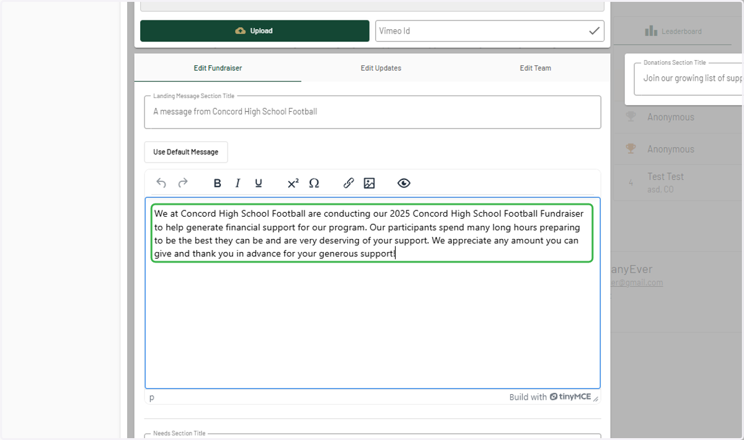This screenshot has height=440, width=744.
Task: Toggle italic formatting
Action: [x=237, y=183]
